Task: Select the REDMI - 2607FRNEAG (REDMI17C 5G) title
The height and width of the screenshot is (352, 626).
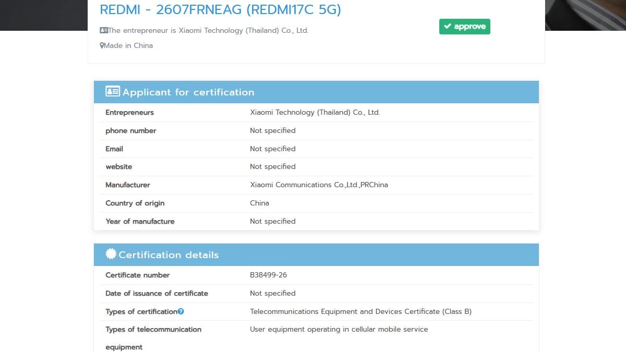Action: 220,9
